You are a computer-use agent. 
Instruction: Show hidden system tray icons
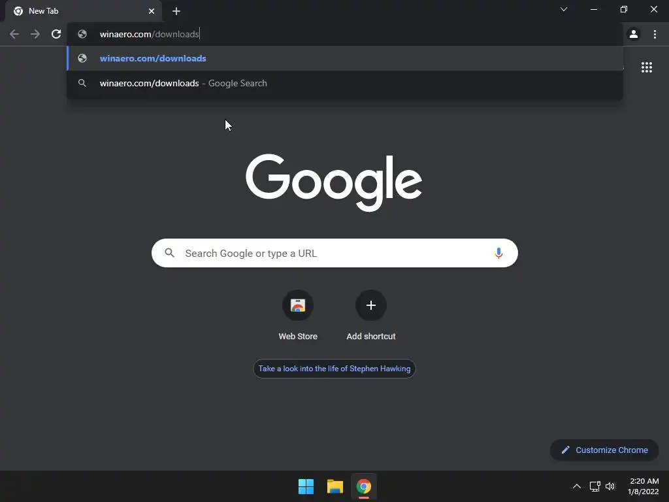coord(576,486)
